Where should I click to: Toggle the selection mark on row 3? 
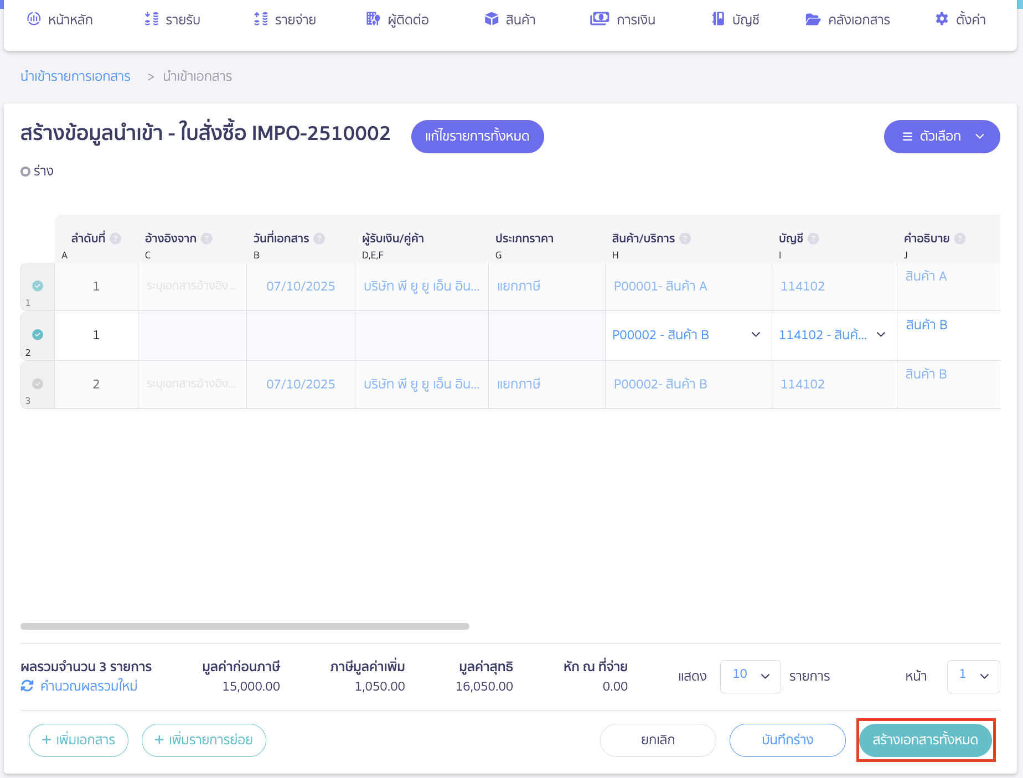[37, 383]
